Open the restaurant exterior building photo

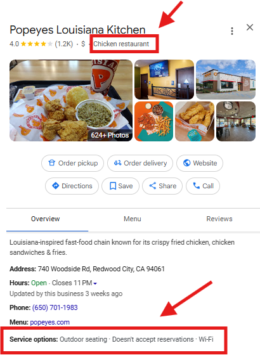(x=226, y=79)
